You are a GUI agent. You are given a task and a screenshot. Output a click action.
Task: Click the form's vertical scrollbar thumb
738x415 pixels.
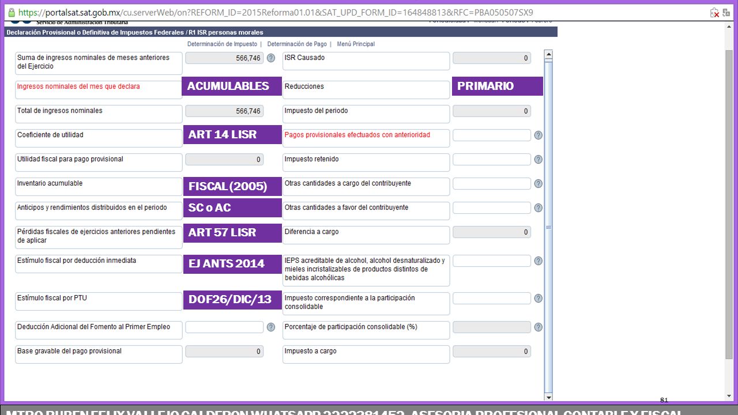coord(548,226)
